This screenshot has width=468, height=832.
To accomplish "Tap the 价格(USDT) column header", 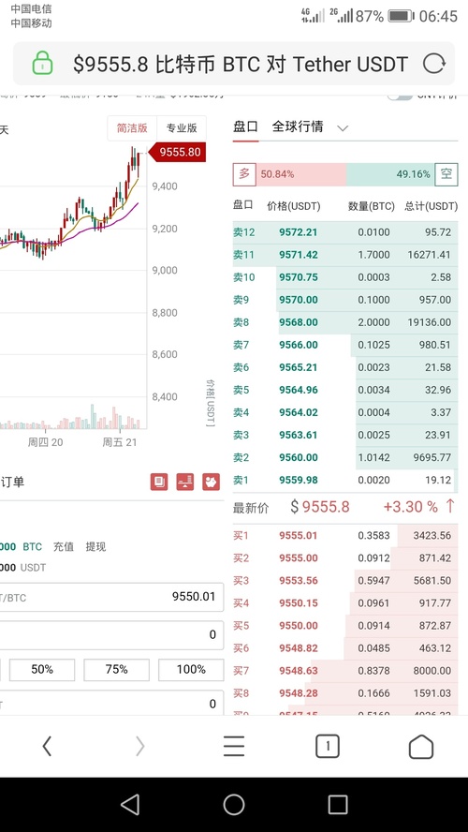I will (x=294, y=206).
